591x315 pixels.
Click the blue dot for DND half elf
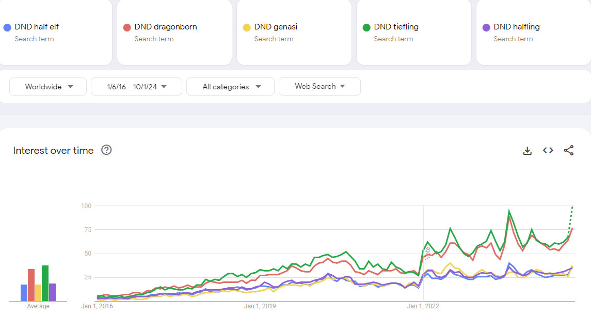point(7,27)
